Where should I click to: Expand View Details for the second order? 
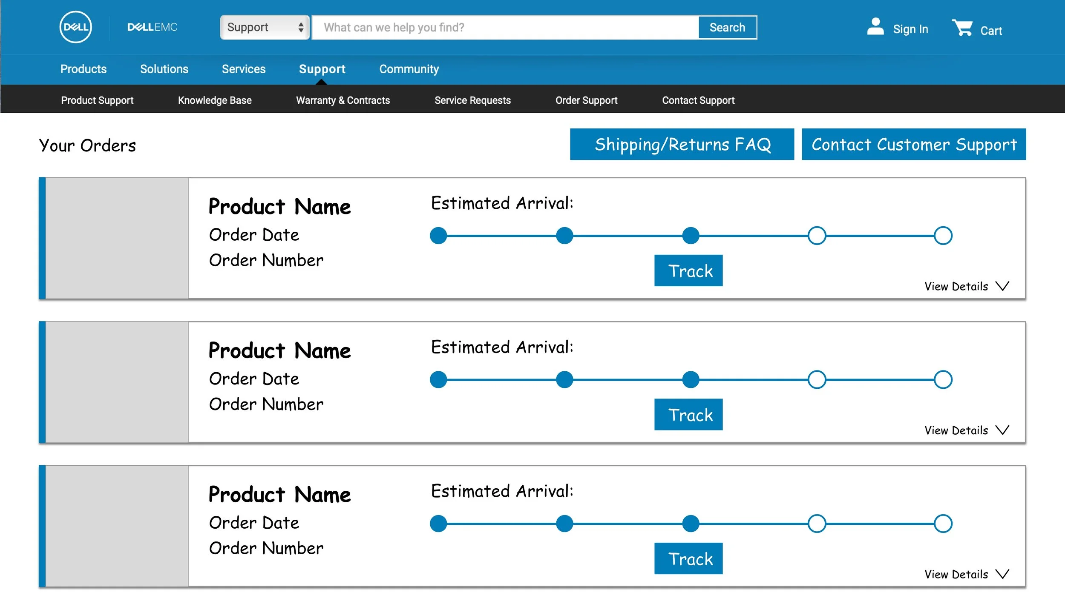coord(956,430)
